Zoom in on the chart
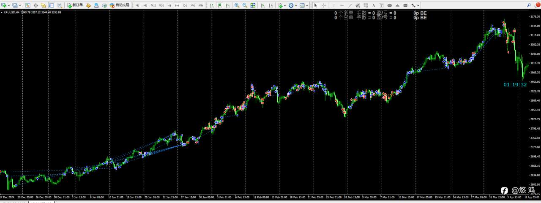The width and height of the screenshot is (541, 203). click(237, 5)
